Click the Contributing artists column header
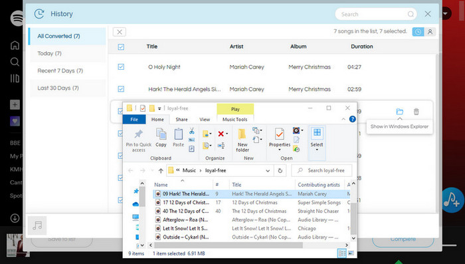 coord(319,185)
